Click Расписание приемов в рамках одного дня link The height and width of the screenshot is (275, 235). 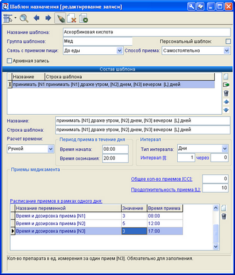point(56,201)
